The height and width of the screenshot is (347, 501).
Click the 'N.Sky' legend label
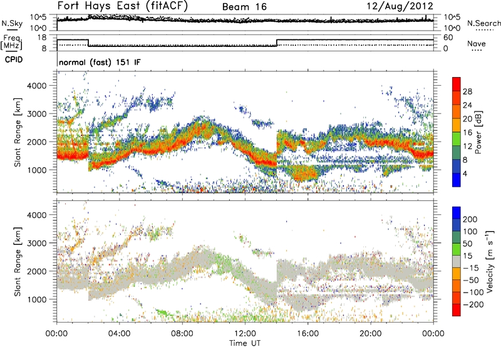(x=12, y=23)
